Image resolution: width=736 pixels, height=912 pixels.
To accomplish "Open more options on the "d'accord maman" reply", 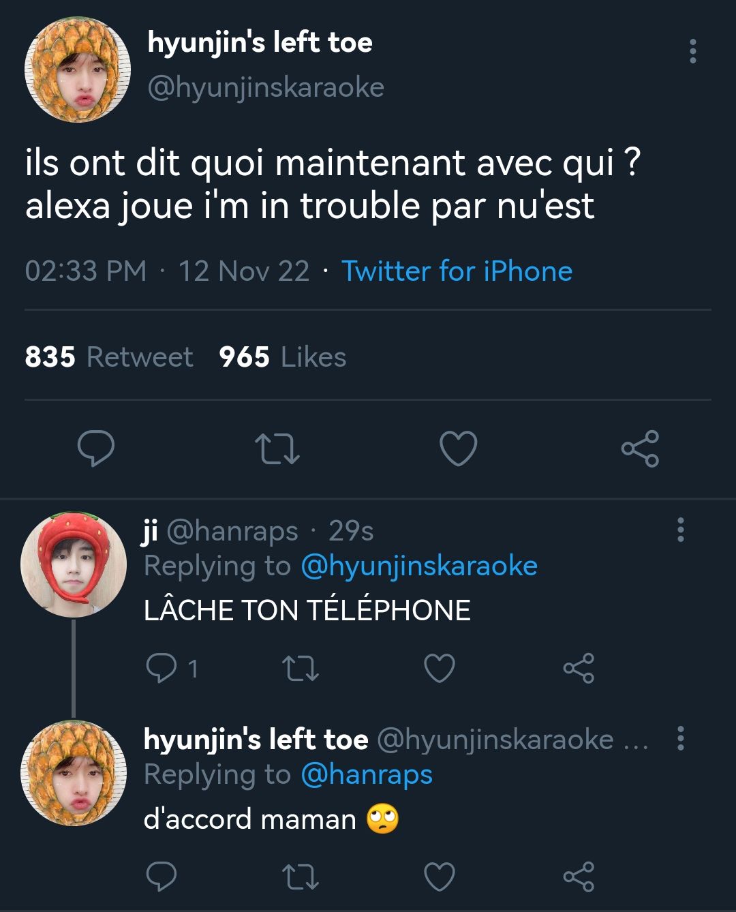I will click(x=680, y=738).
